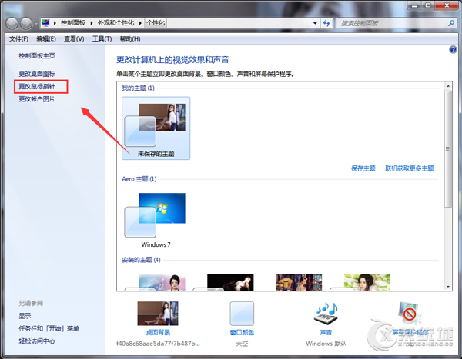The height and width of the screenshot is (359, 462).
Task: Open 任务栏和「开始」菜单 link
Action: tap(49, 328)
